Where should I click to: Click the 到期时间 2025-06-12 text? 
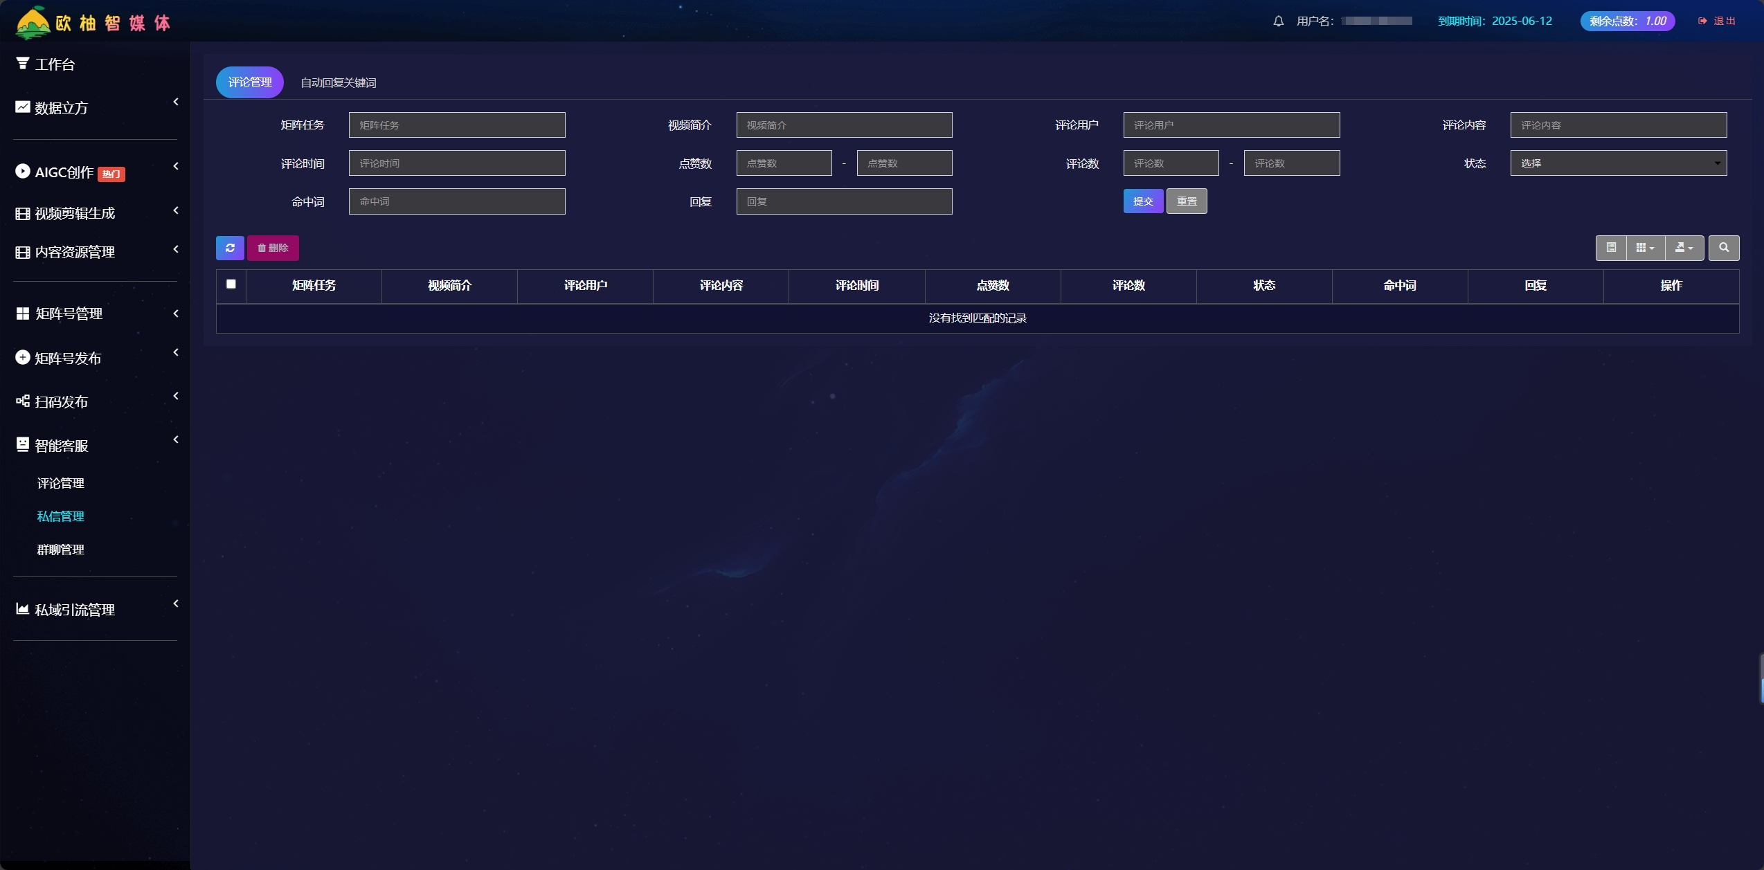(x=1495, y=21)
